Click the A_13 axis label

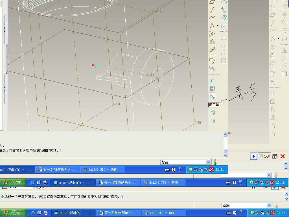coord(151,75)
